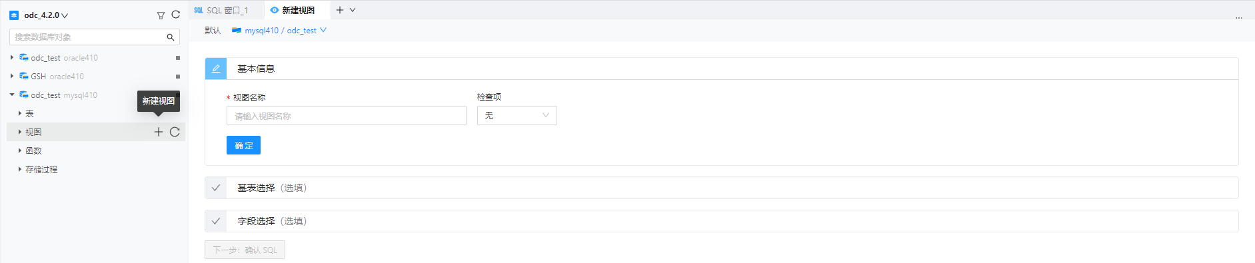This screenshot has width=1255, height=263.
Task: Open the 检查项 dropdown showing 无
Action: [x=517, y=116]
